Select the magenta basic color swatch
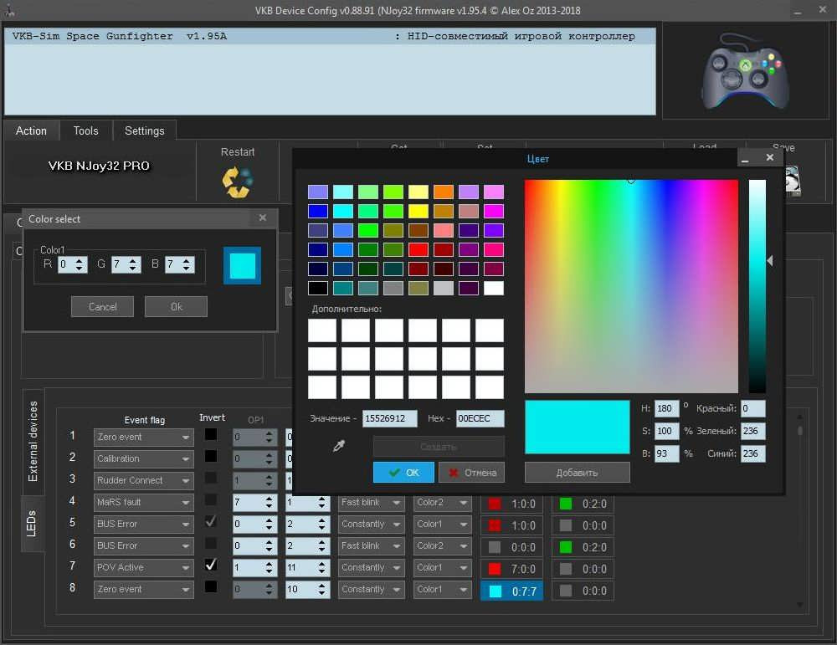837x645 pixels. 494,211
